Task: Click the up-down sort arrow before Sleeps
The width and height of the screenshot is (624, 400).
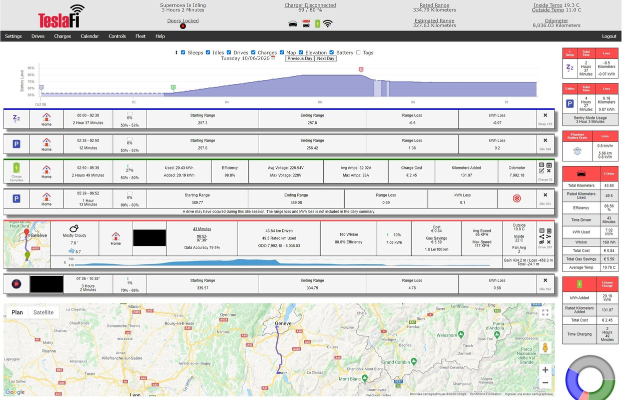Action: pyautogui.click(x=176, y=52)
